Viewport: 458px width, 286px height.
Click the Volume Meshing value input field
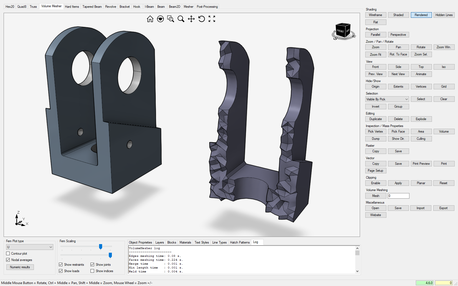coord(398,196)
